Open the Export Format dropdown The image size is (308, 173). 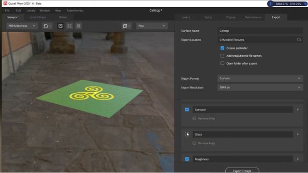click(260, 78)
